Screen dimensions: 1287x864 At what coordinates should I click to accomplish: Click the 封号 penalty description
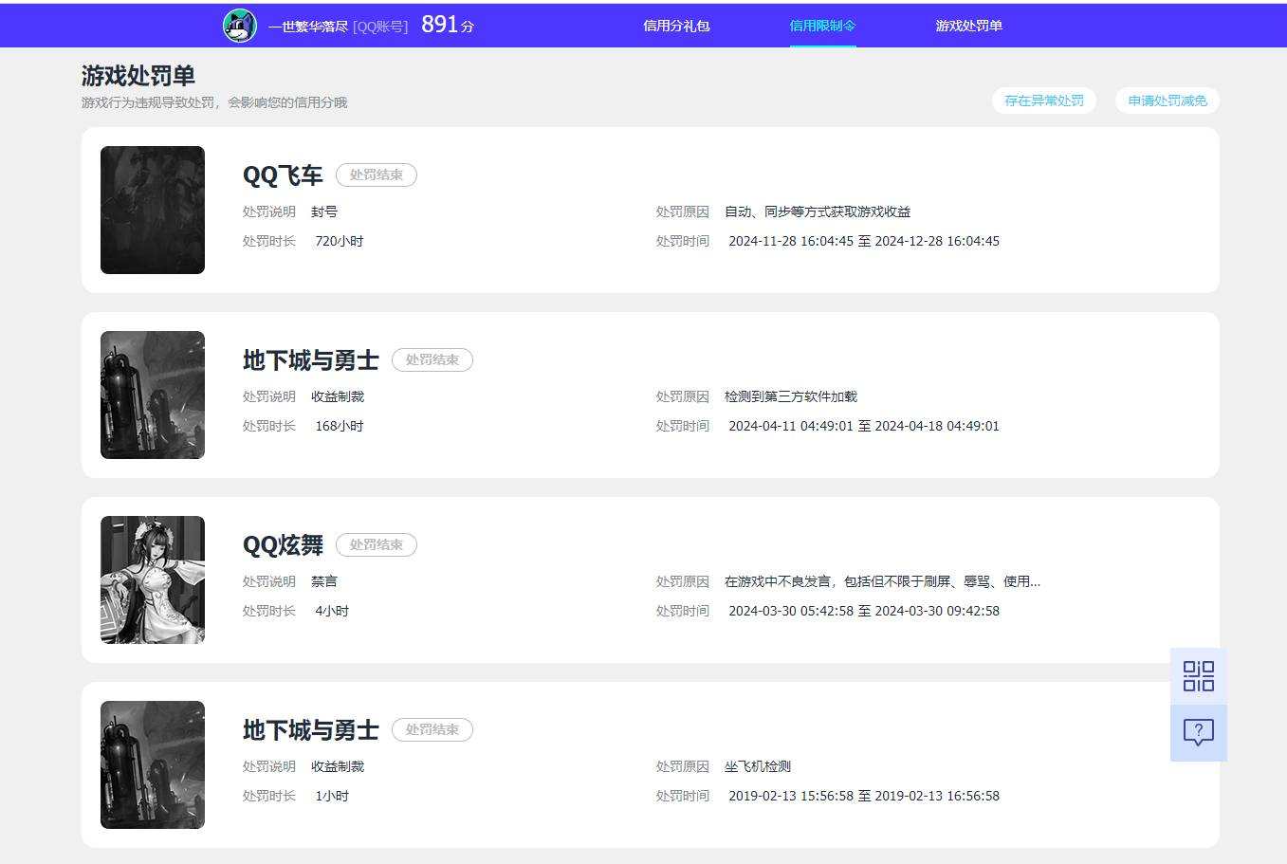324,211
